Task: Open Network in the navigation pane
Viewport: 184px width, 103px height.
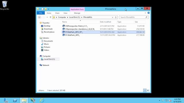Action: (x=46, y=65)
